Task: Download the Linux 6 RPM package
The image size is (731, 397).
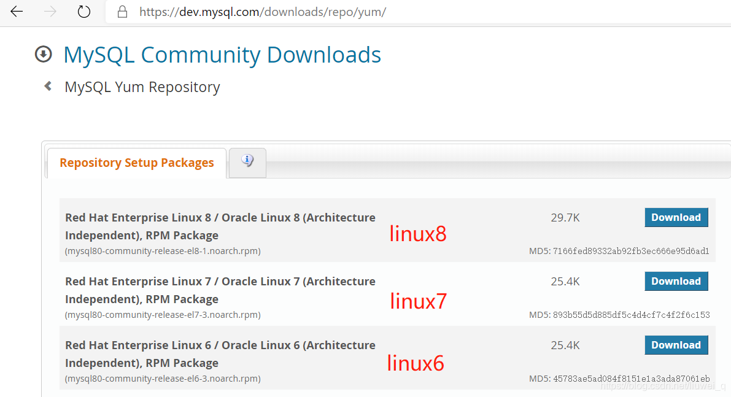Action: (x=676, y=345)
